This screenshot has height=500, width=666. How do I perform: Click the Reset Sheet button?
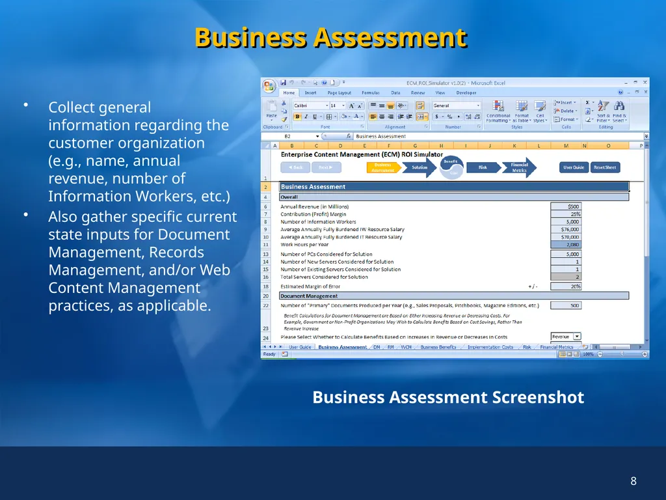tap(605, 167)
